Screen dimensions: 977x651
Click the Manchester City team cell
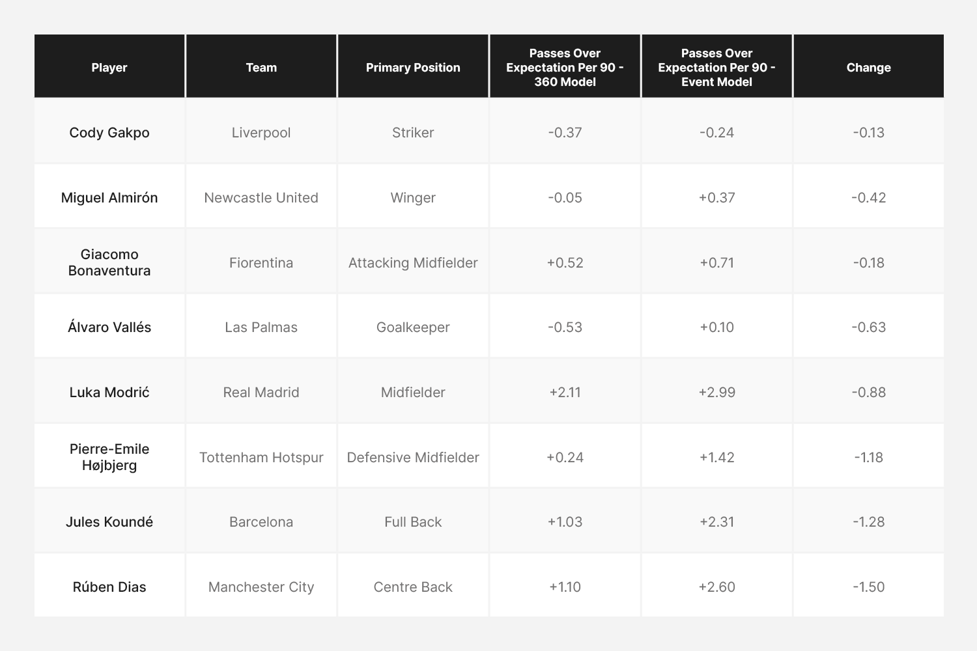(x=261, y=587)
